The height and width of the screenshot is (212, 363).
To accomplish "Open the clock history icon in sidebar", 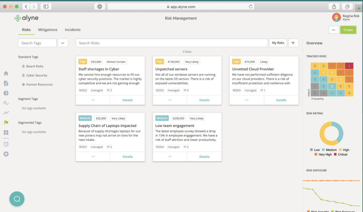I will (6, 144).
